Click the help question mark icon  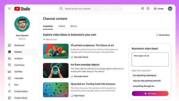tap(148, 9)
